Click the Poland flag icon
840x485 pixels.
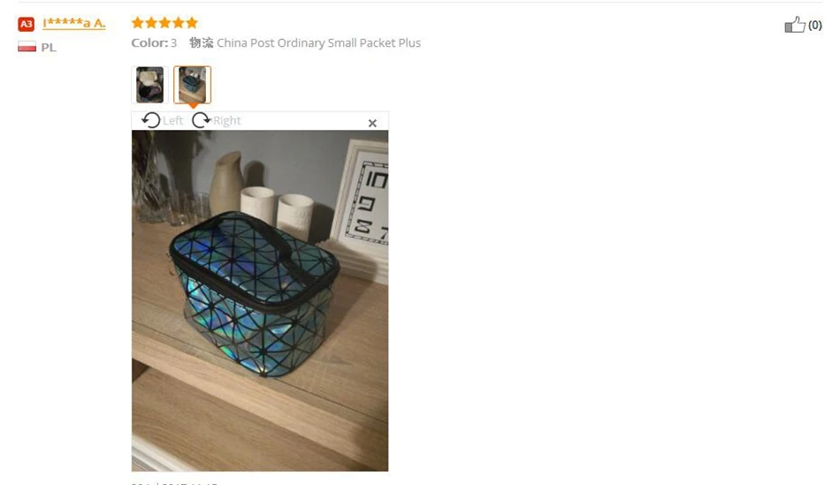[27, 47]
